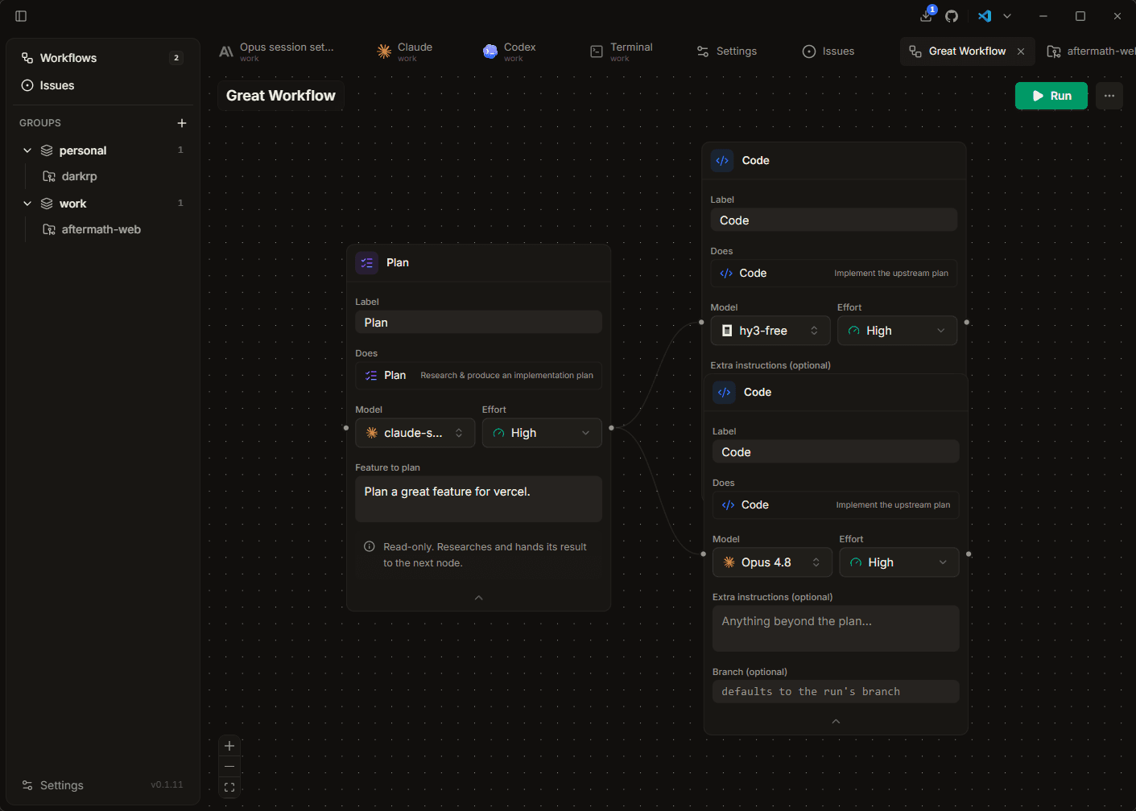Open the claude-s... model selector

(x=415, y=433)
